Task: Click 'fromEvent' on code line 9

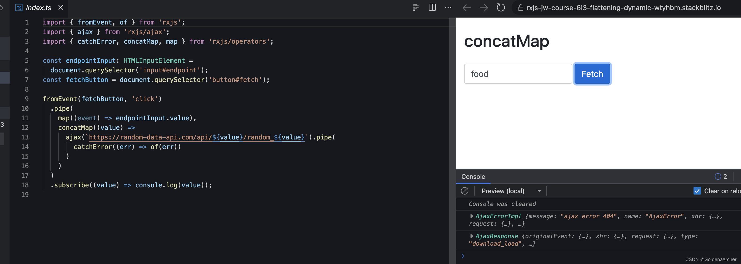Action: [60, 99]
